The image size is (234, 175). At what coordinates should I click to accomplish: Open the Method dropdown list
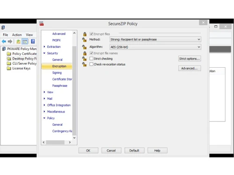(x=155, y=39)
